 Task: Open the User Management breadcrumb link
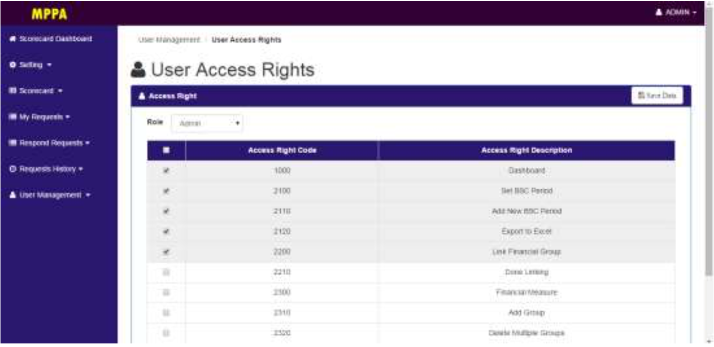[168, 40]
